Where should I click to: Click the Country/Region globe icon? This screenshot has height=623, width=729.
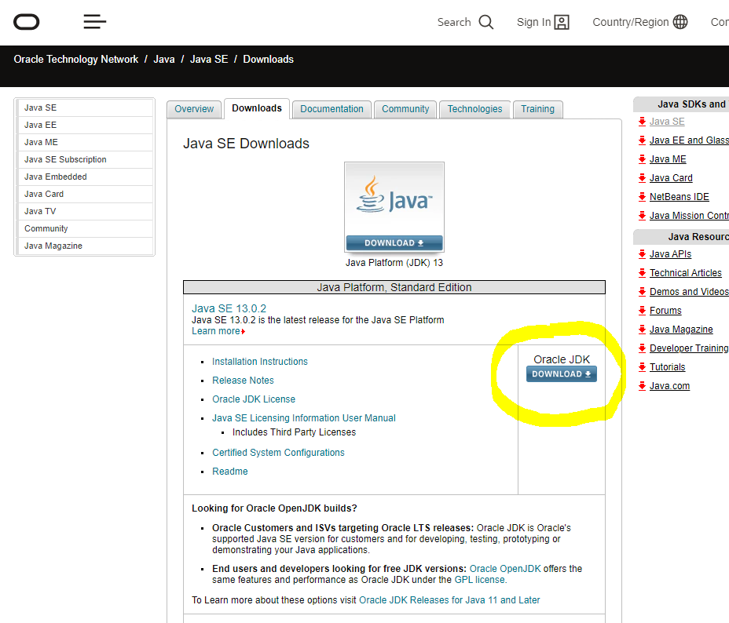pyautogui.click(x=680, y=22)
